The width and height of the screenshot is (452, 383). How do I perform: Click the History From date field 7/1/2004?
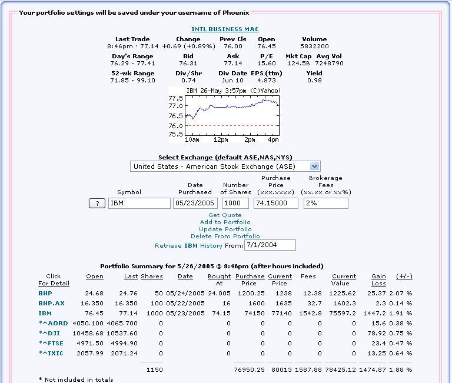point(270,245)
